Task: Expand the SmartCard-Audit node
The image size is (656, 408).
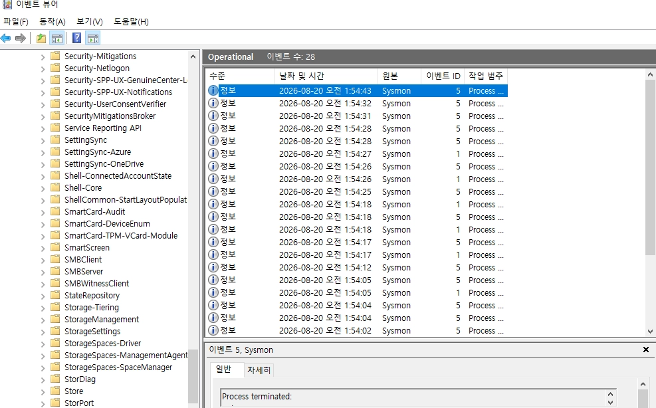Action: 43,212
